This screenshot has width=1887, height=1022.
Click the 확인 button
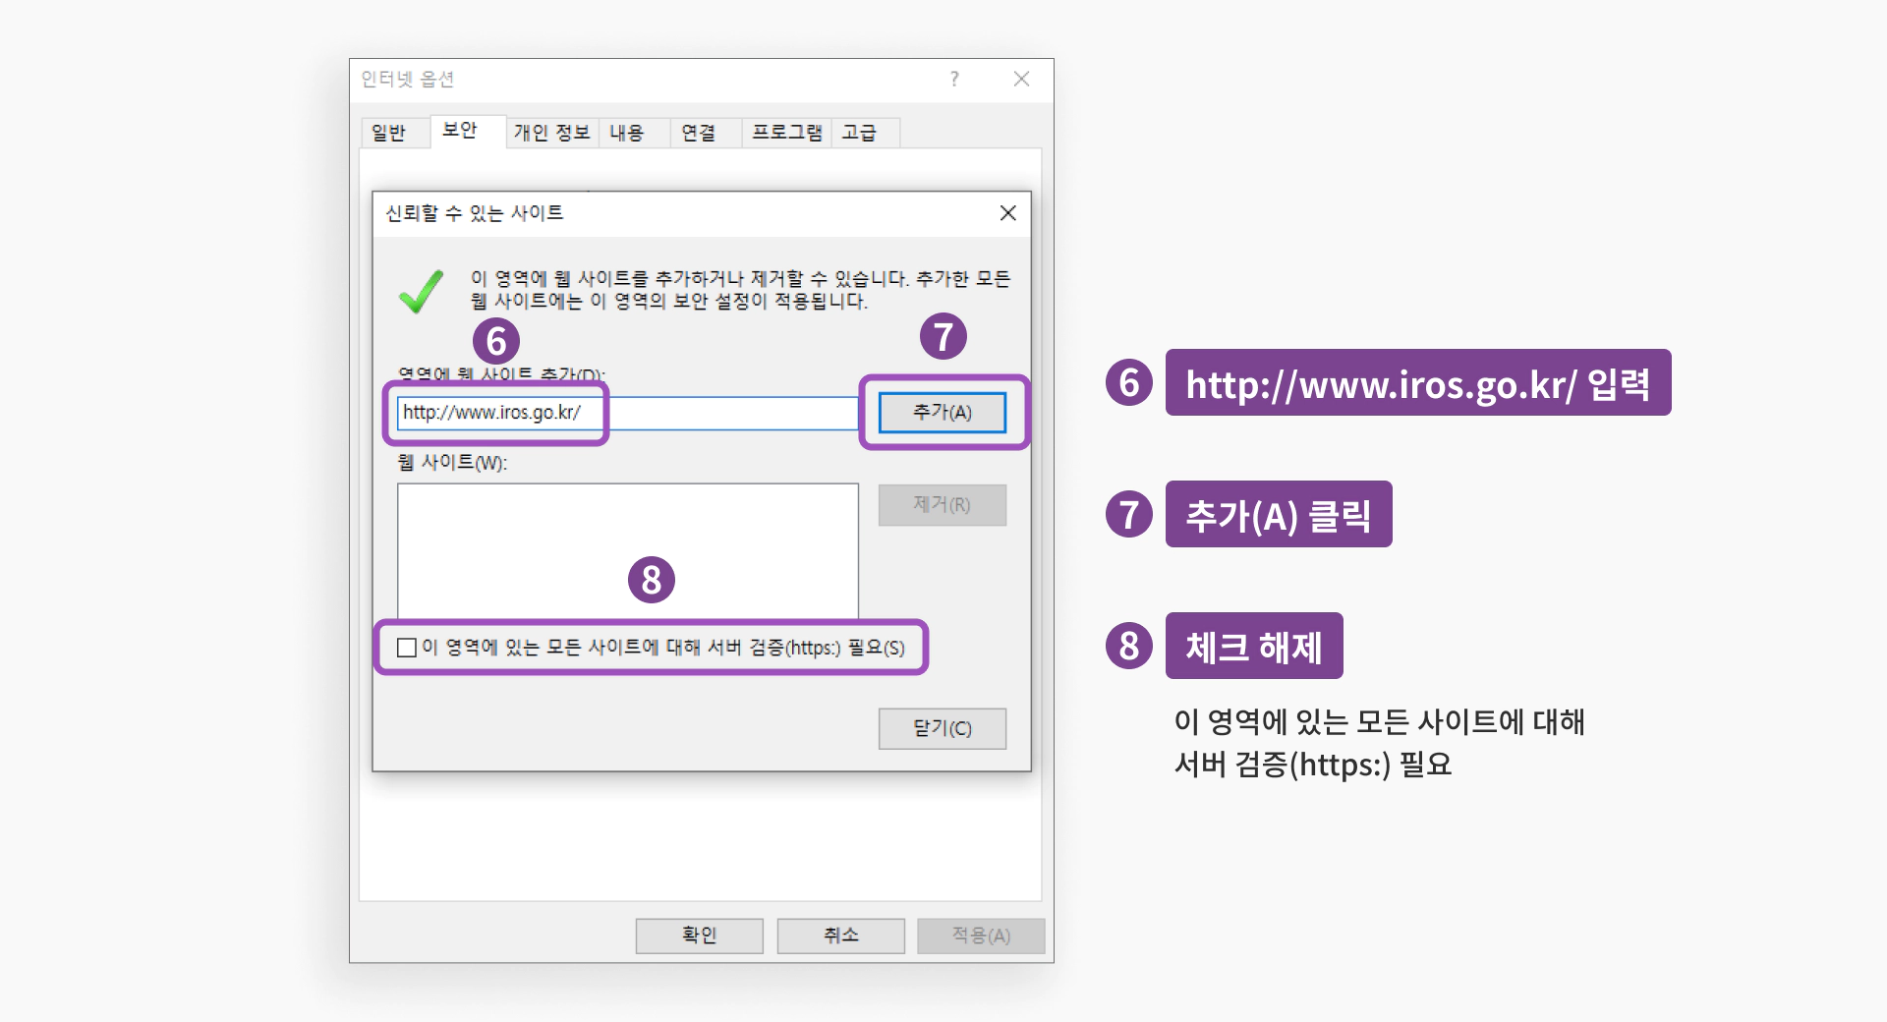(699, 935)
